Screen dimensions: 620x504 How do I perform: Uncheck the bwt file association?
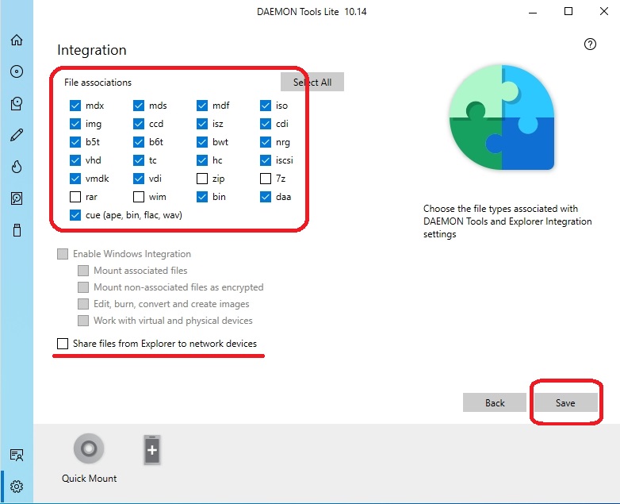click(202, 142)
